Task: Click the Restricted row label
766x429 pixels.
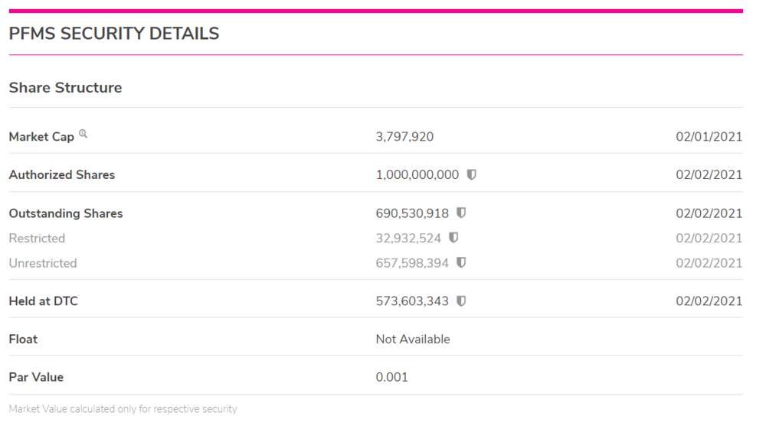Action: coord(37,239)
